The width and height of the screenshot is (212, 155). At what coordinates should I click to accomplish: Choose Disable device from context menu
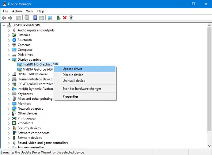tap(85, 75)
